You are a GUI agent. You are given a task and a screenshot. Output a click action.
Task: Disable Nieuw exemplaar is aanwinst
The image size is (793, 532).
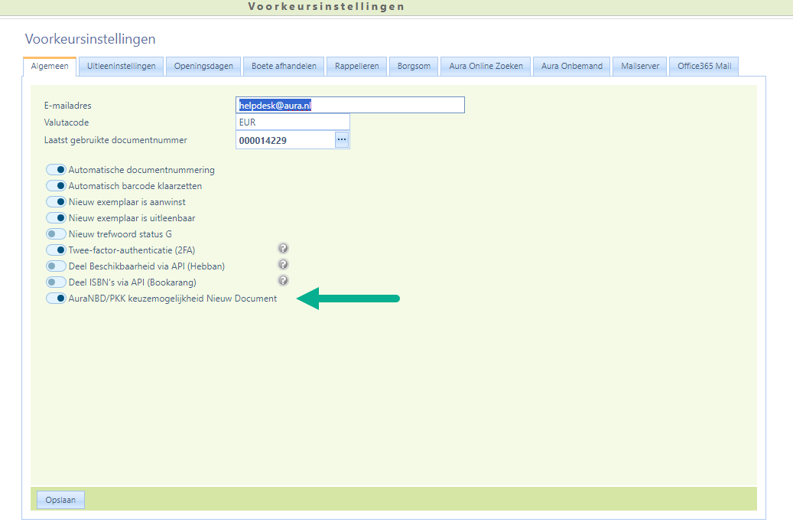57,202
